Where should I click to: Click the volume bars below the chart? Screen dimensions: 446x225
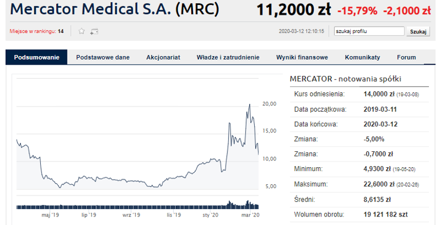pos(138,205)
